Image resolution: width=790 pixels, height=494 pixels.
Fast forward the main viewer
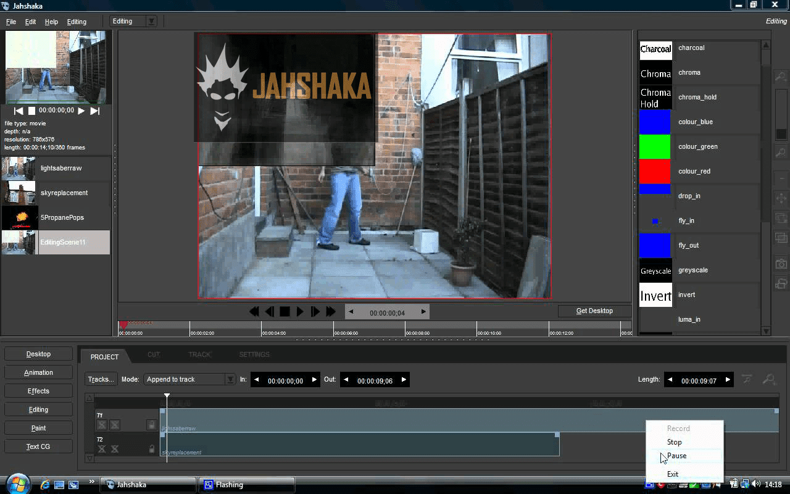pos(330,312)
